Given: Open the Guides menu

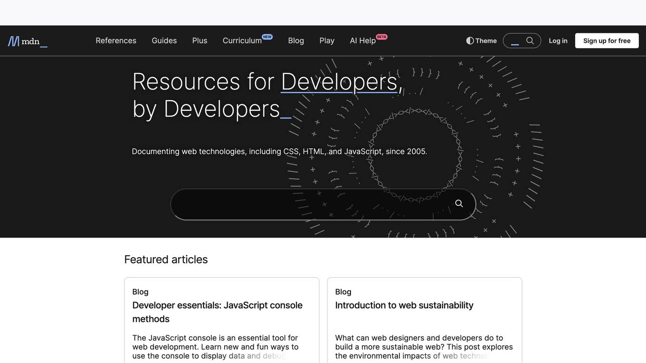Looking at the screenshot, I should (x=164, y=41).
